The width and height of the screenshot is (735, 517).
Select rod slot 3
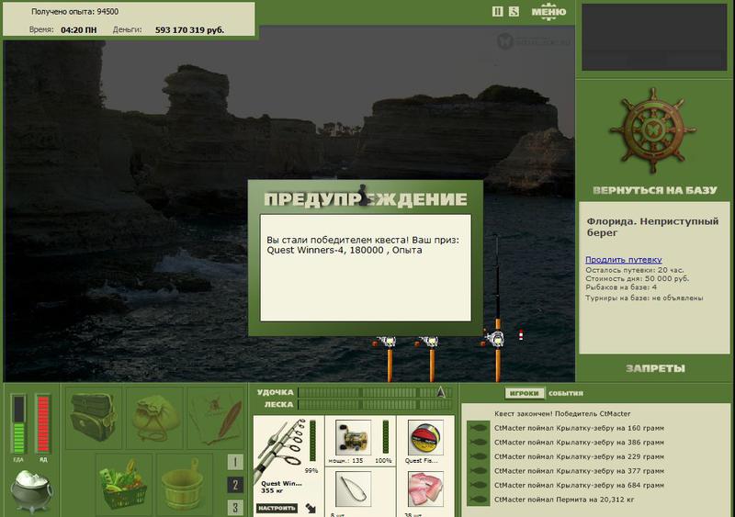pyautogui.click(x=235, y=507)
